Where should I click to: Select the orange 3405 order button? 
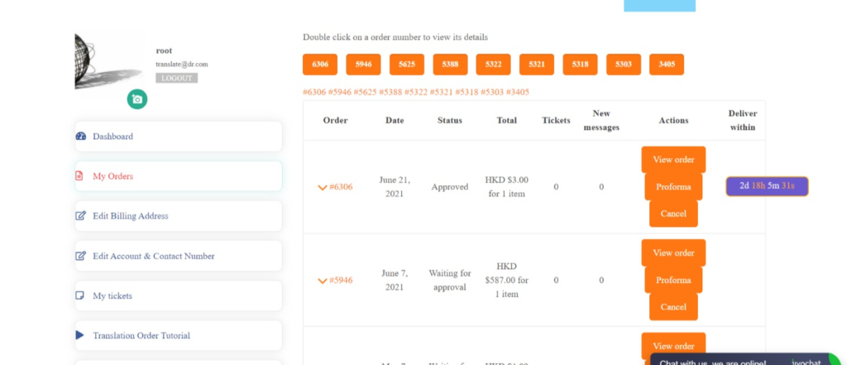[x=667, y=65]
